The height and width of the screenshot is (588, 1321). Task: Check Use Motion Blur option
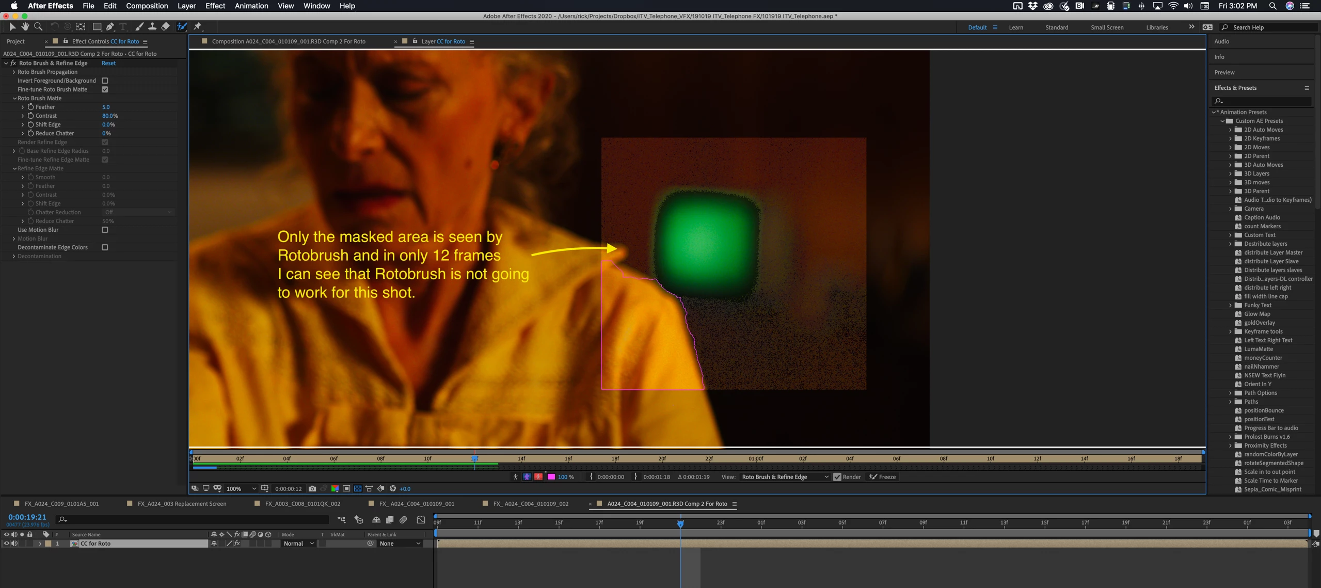click(x=105, y=230)
